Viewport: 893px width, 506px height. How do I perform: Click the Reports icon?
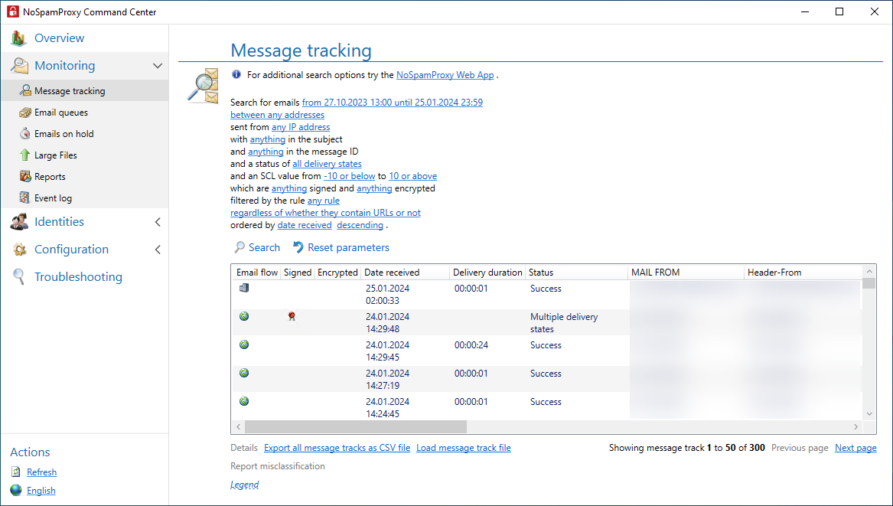pos(25,176)
